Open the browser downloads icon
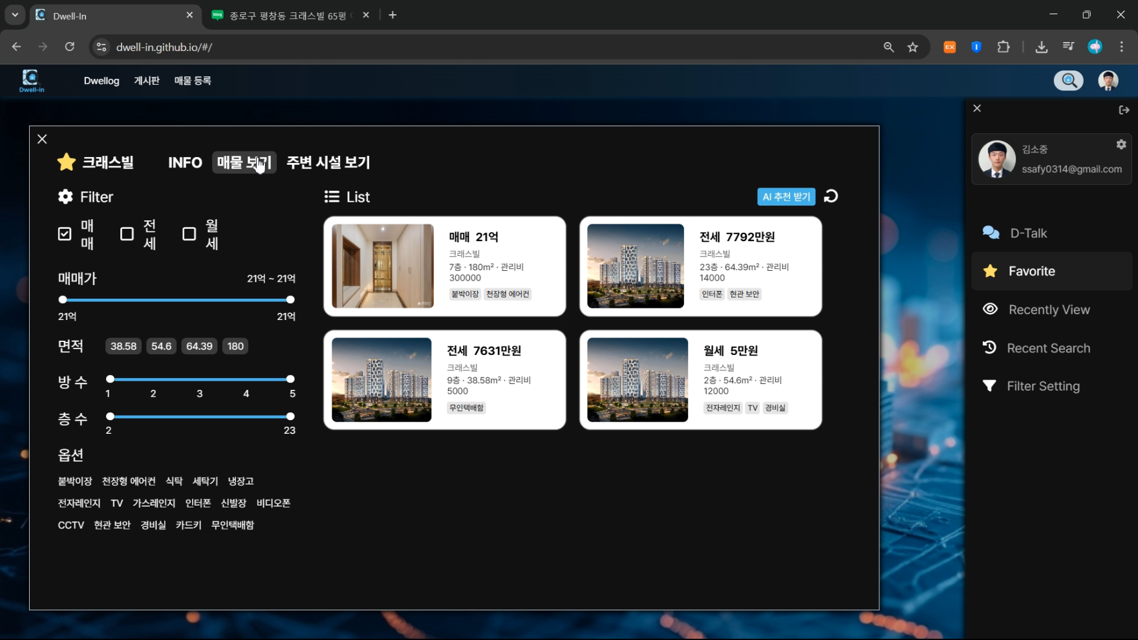This screenshot has width=1138, height=640. coord(1041,47)
